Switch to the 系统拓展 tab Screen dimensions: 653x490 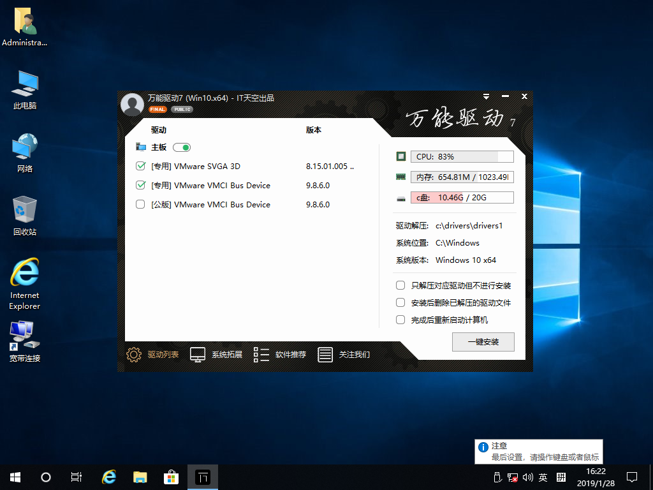pos(227,355)
